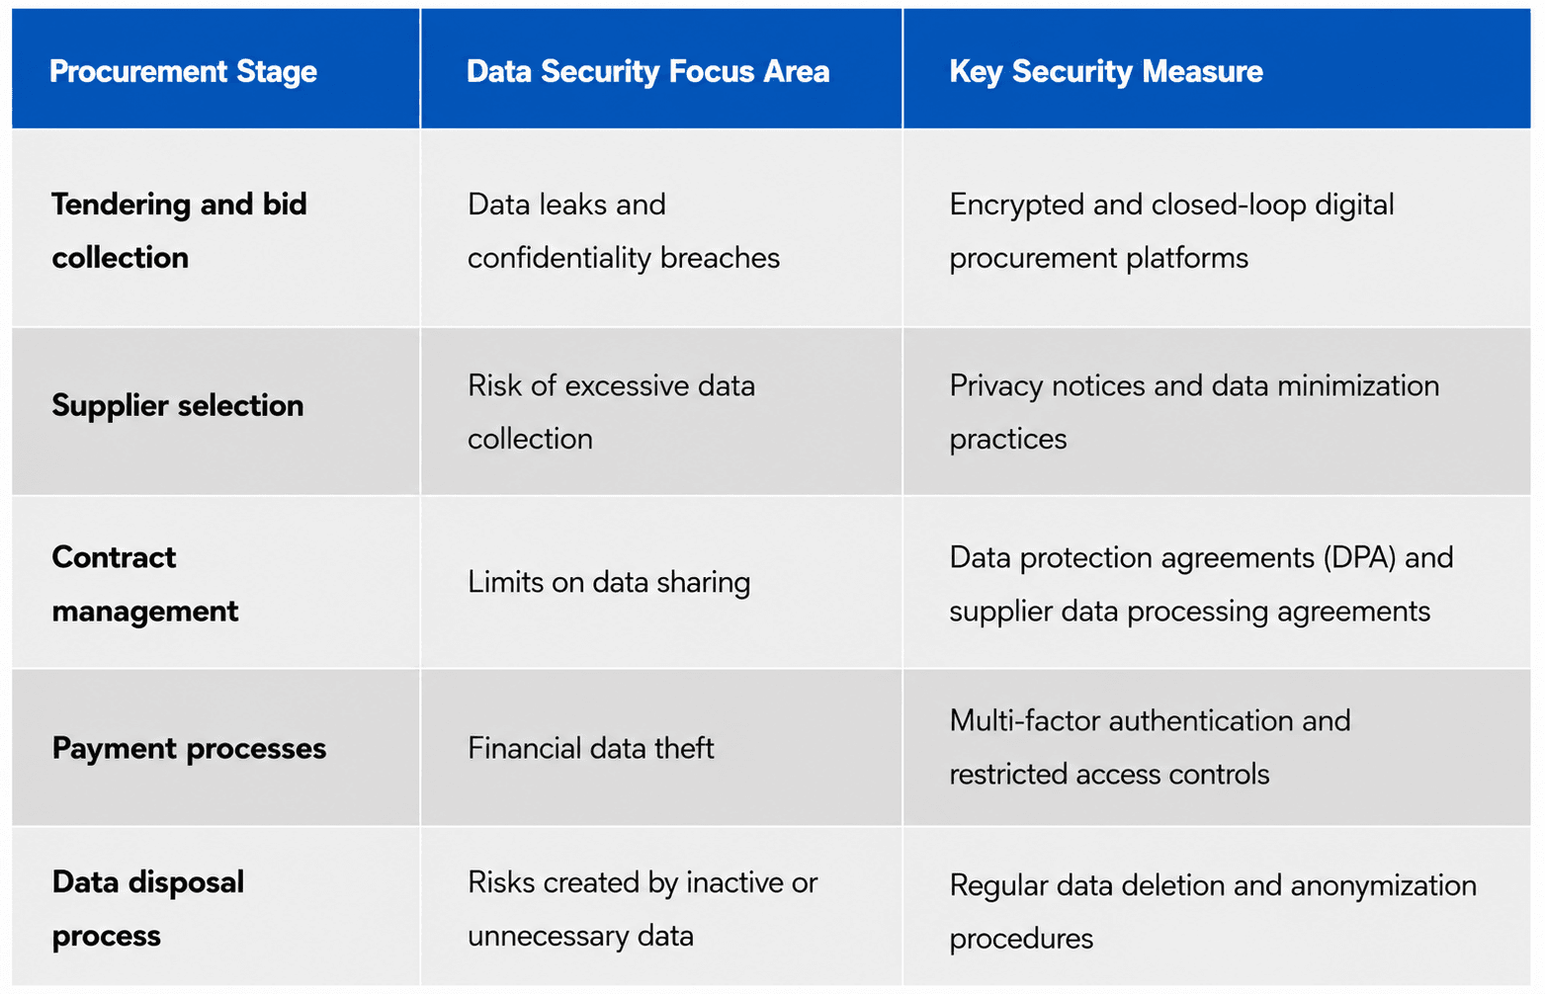
Task: Select the Contract management row label
Action: pyautogui.click(x=145, y=584)
